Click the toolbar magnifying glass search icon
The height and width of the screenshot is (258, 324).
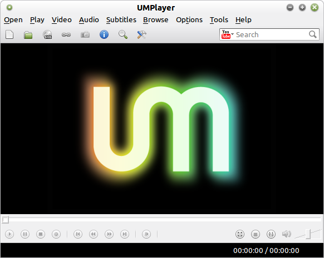[x=123, y=34]
